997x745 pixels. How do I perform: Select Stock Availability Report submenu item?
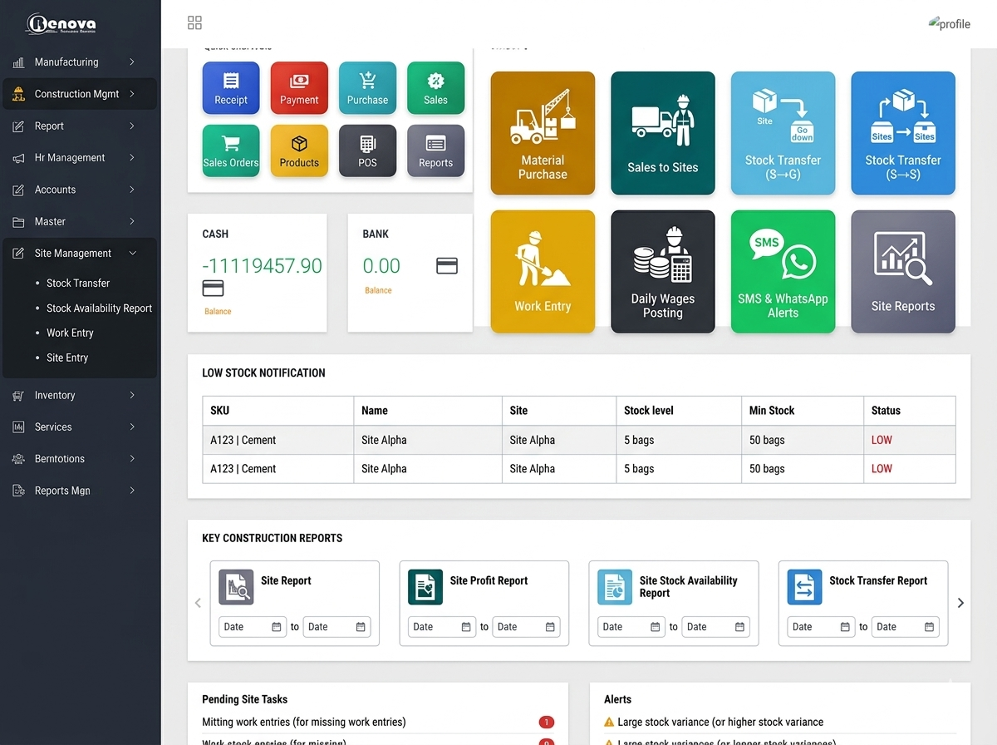tap(99, 308)
